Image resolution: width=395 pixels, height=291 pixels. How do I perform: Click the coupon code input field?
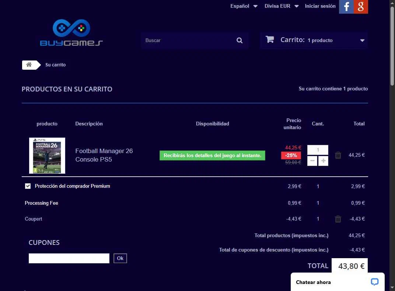[69, 258]
